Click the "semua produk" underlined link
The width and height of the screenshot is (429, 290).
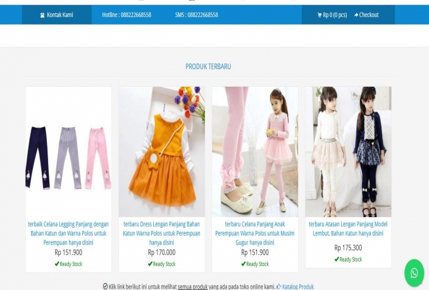click(192, 286)
